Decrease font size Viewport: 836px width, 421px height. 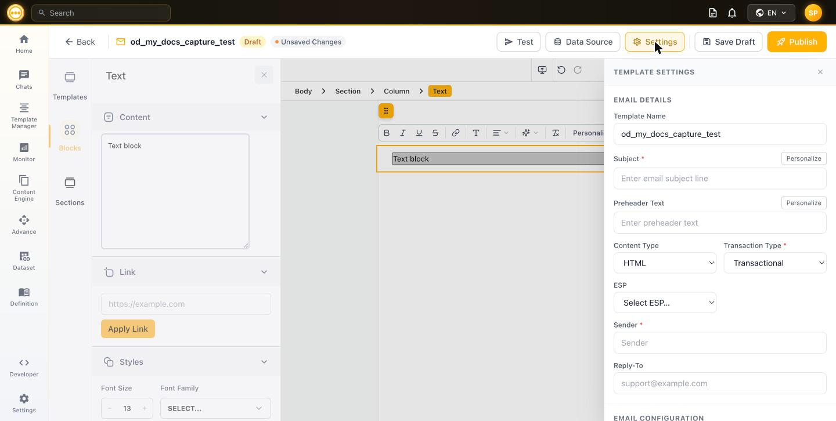click(x=110, y=408)
